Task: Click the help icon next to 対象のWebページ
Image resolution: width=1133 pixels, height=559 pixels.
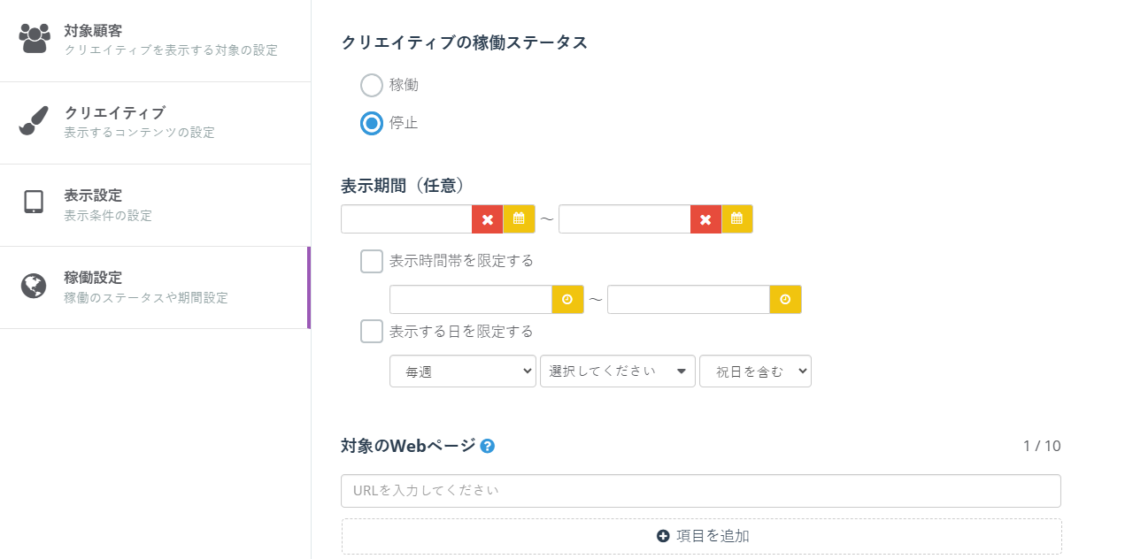Action: [487, 446]
